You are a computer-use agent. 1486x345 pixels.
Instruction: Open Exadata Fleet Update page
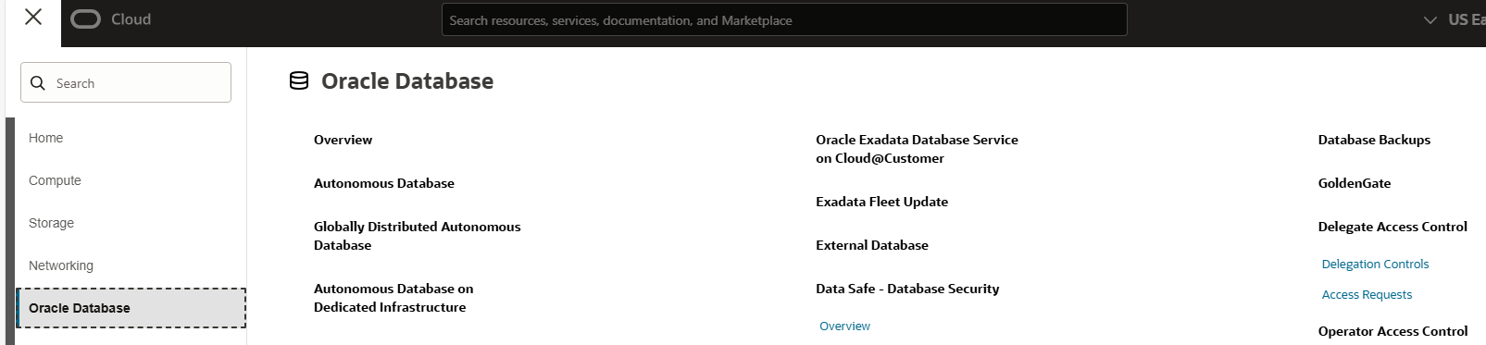pos(881,202)
